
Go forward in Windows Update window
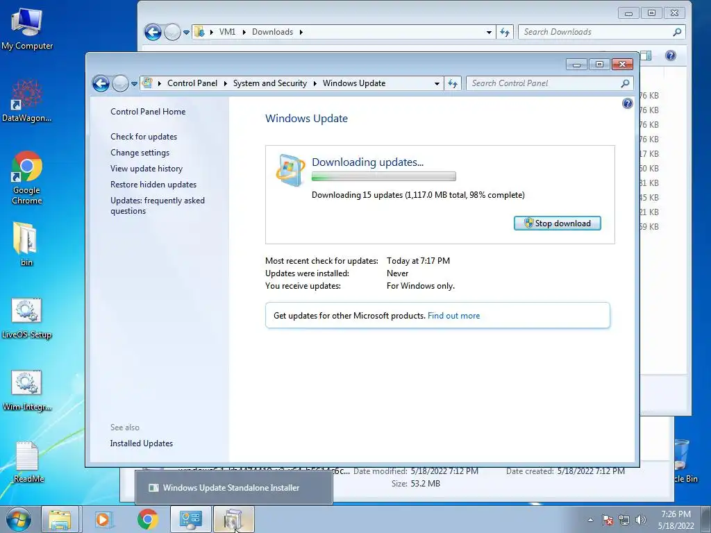pos(120,83)
